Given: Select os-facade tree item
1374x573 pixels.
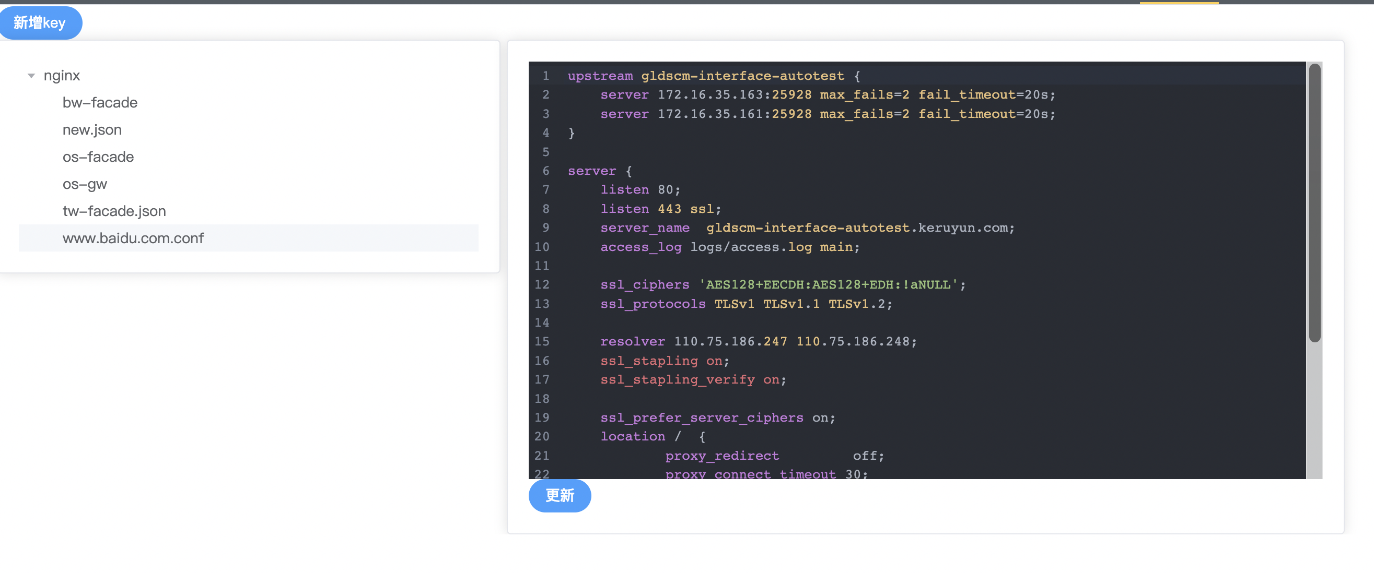Looking at the screenshot, I should click(98, 157).
